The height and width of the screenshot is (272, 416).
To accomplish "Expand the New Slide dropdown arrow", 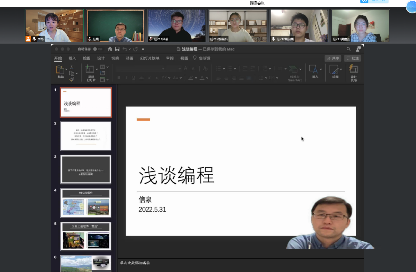I will (97, 69).
